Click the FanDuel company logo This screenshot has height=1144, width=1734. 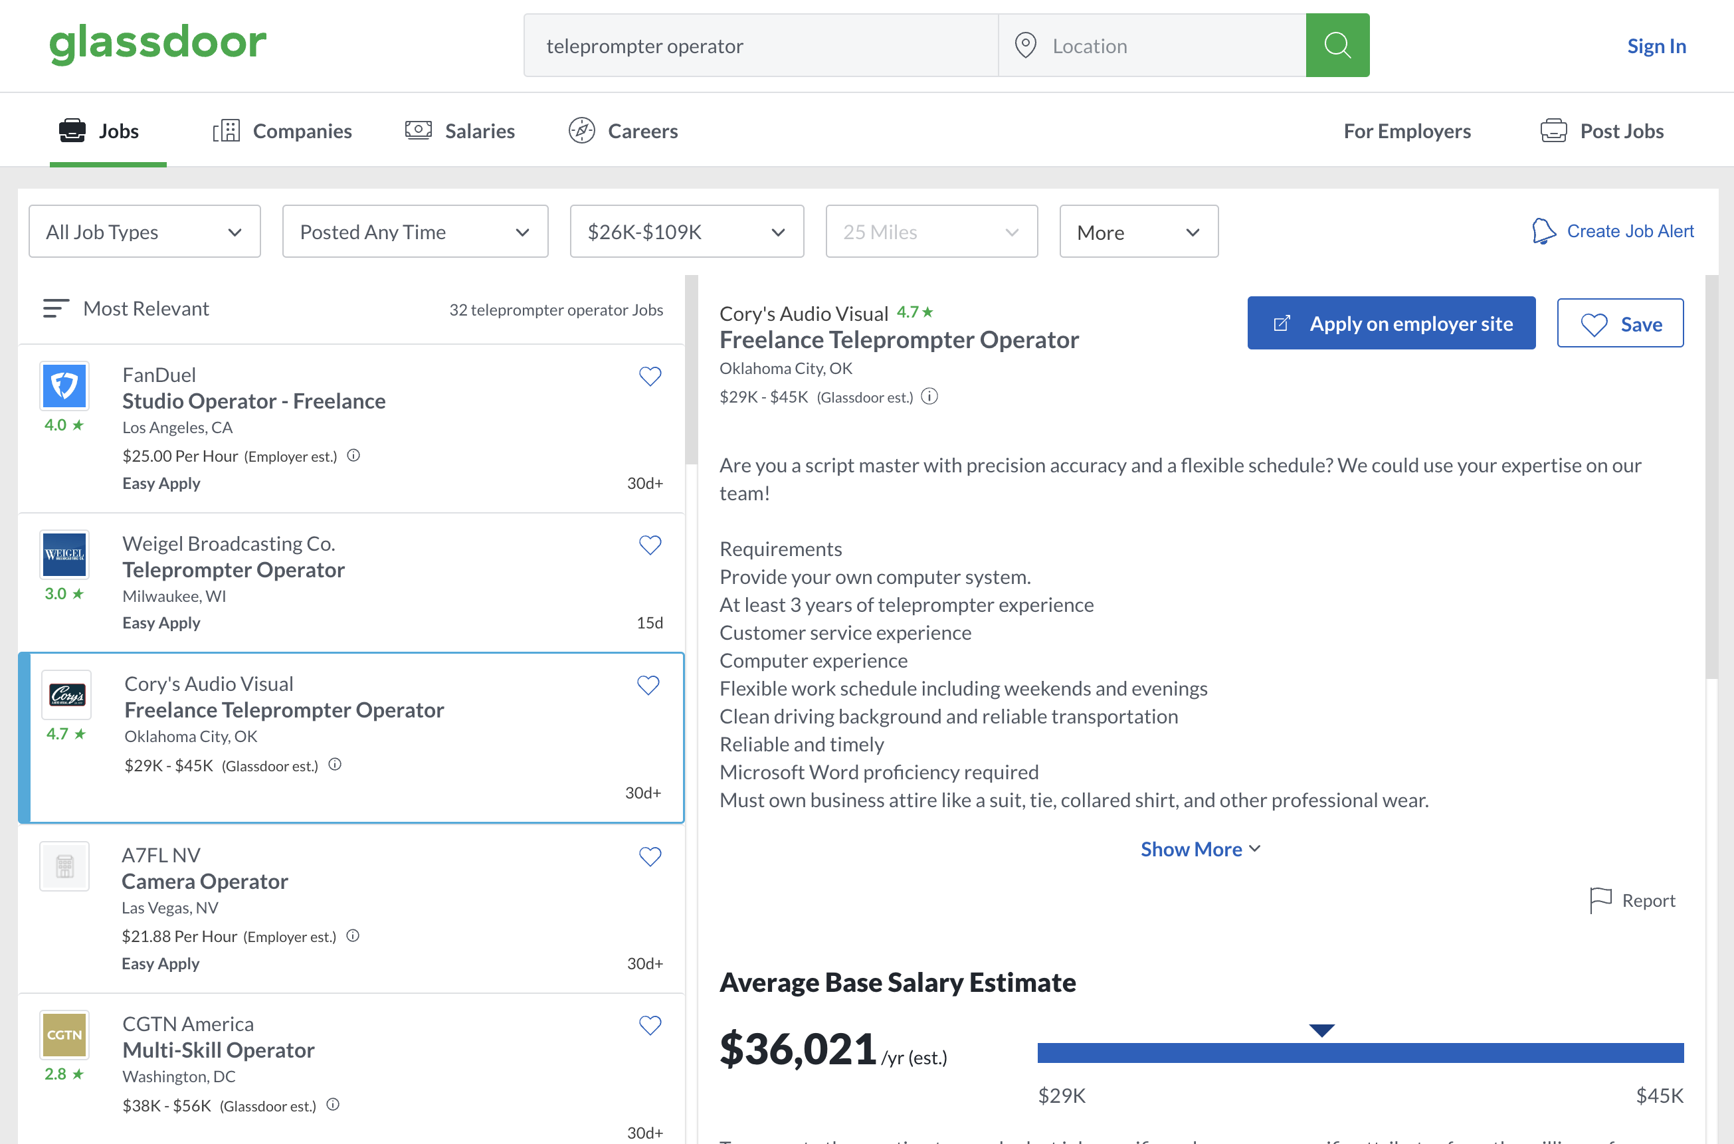[64, 386]
